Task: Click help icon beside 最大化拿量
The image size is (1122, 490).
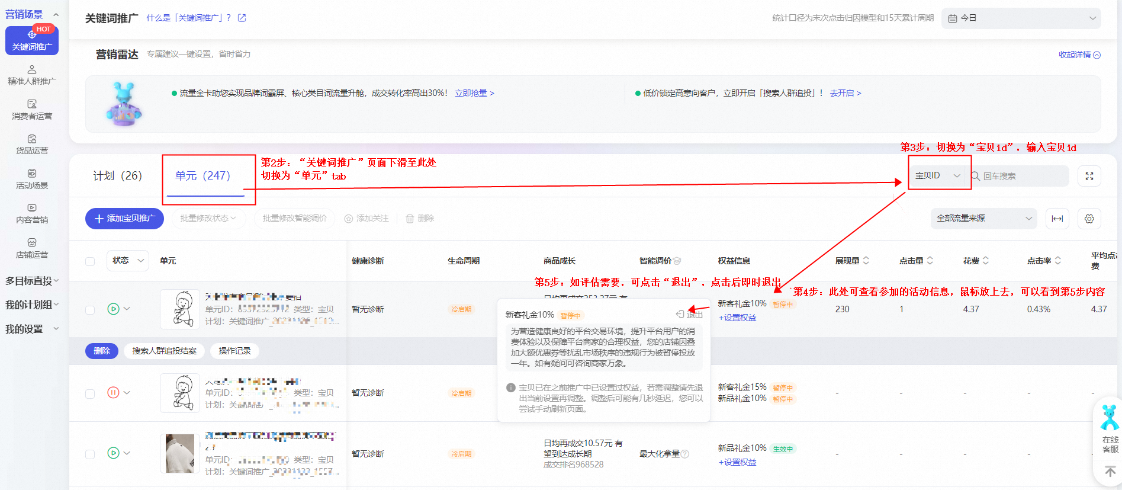Action: [685, 454]
